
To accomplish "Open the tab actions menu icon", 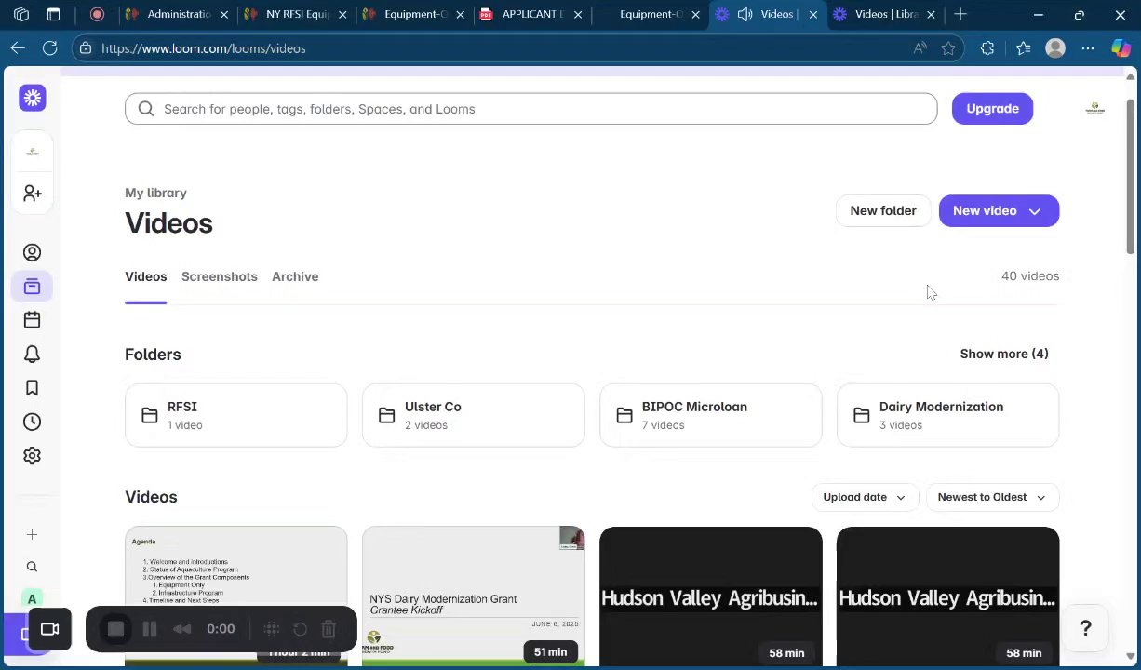I will 53,14.
